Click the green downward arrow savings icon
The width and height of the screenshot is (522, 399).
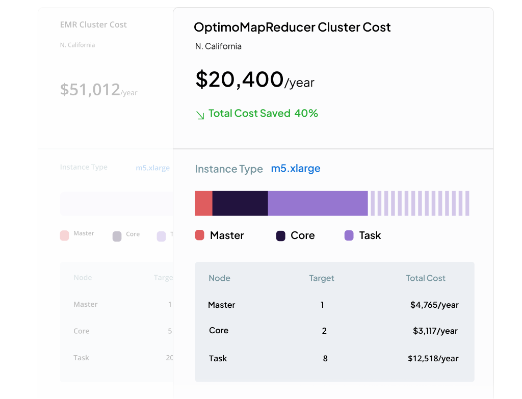(x=200, y=115)
